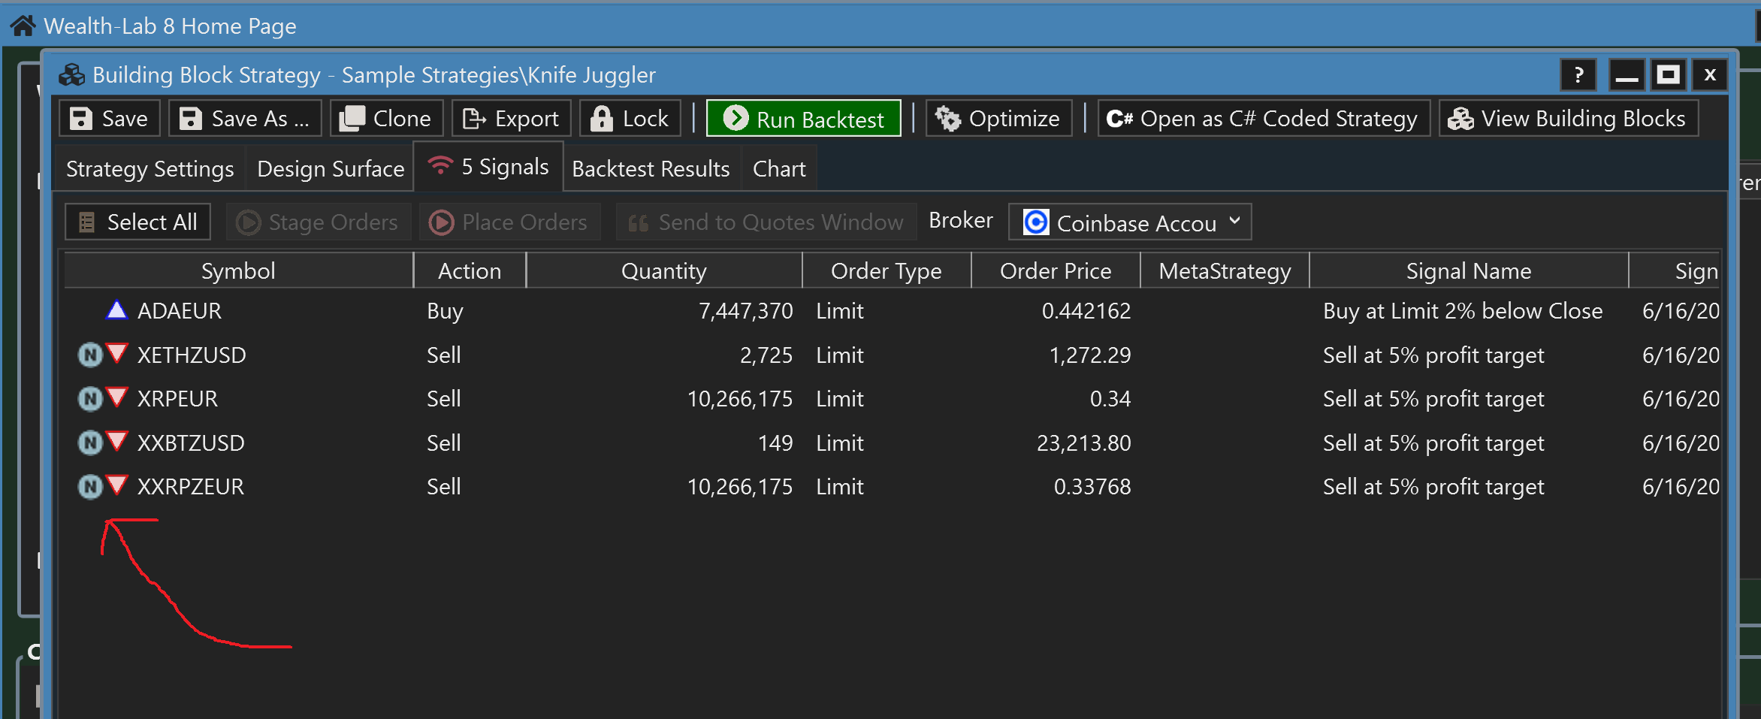Click the Place Orders button
This screenshot has height=719, width=1761.
click(509, 222)
